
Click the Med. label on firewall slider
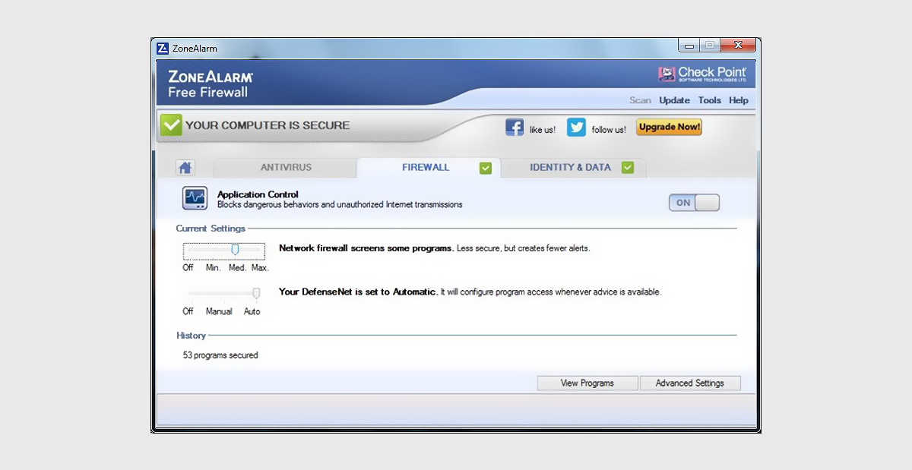[237, 268]
